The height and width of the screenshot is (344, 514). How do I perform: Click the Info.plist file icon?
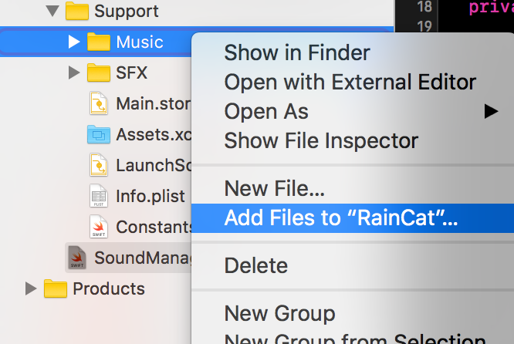[99, 196]
